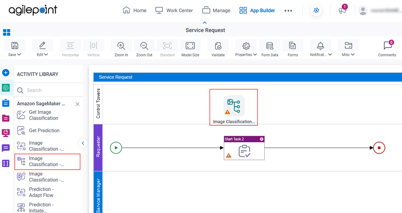This screenshot has height=213, width=402.
Task: Open the Forms icon
Action: click(x=293, y=46)
